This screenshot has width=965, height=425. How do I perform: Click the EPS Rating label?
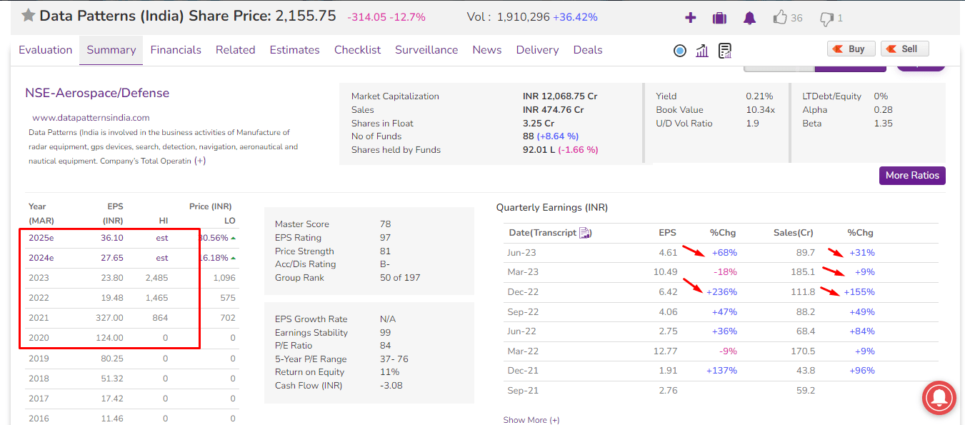pos(298,238)
